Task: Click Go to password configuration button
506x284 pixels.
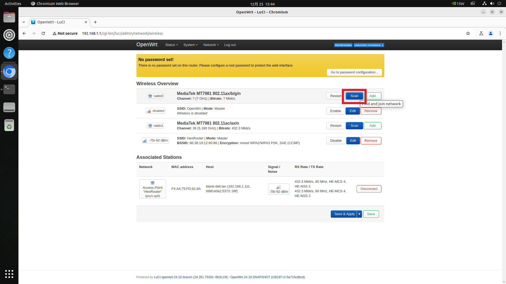Action: click(354, 72)
